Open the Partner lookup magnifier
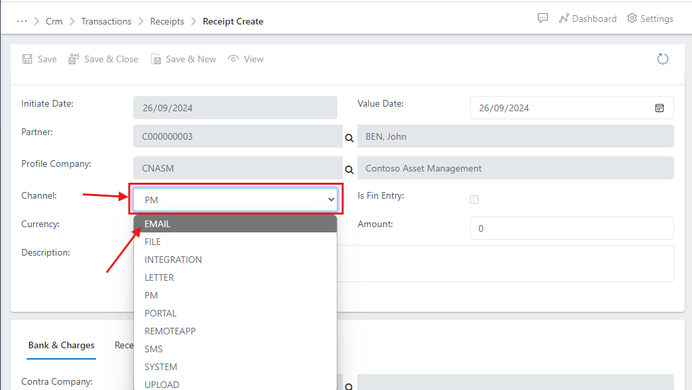Image resolution: width=692 pixels, height=390 pixels. coord(349,137)
